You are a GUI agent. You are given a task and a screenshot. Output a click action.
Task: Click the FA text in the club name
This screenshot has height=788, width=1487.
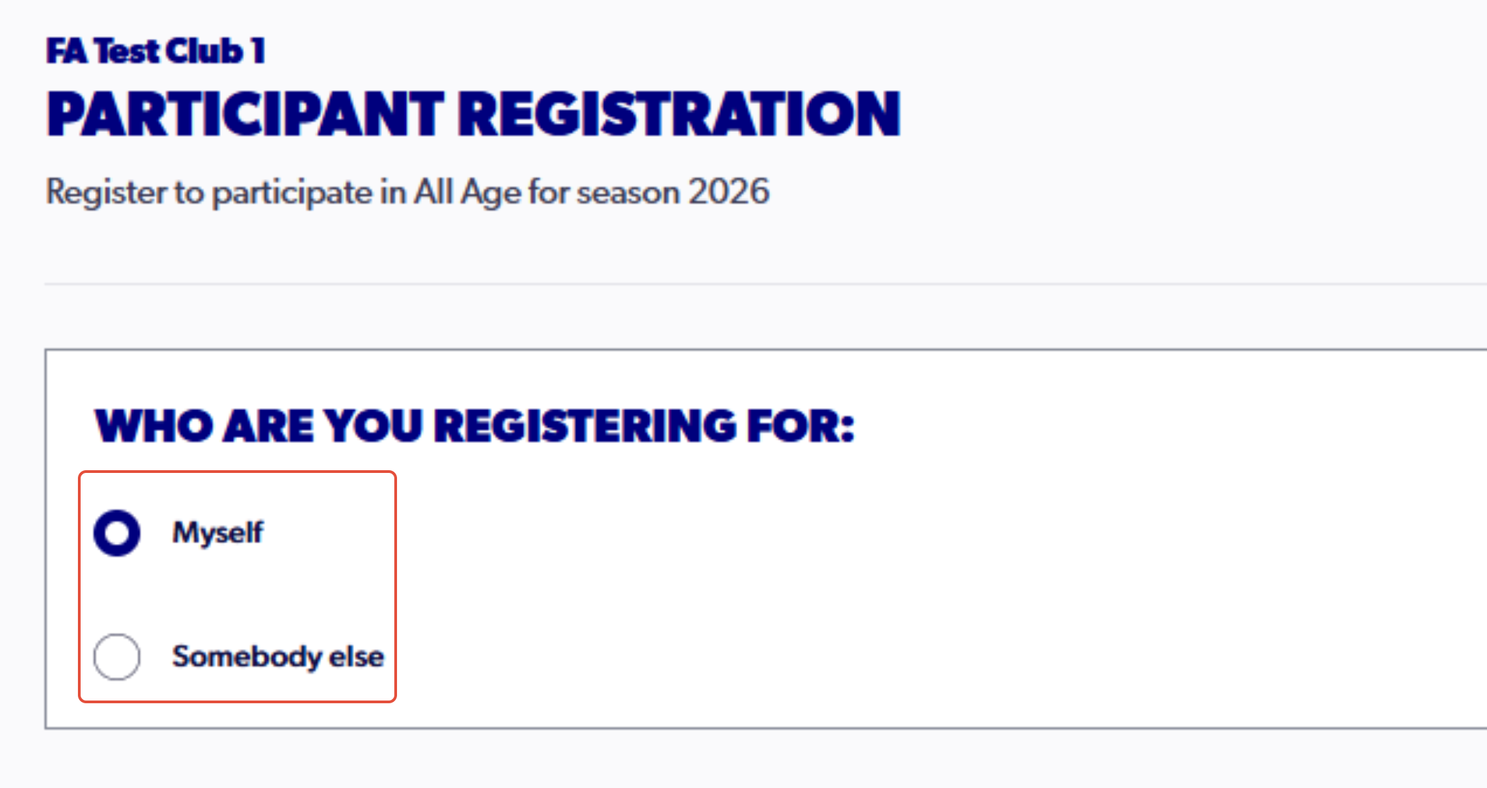(x=66, y=51)
